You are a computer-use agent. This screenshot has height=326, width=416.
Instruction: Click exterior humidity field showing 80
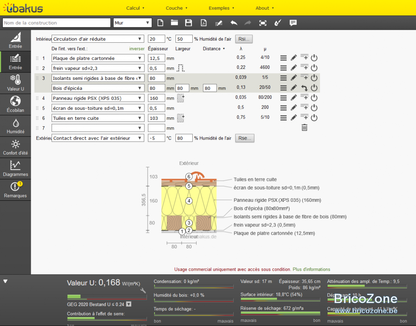pos(184,138)
